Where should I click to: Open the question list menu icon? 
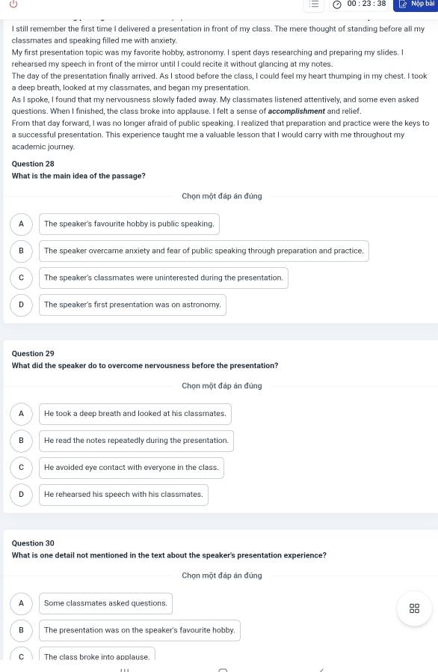coord(314,4)
